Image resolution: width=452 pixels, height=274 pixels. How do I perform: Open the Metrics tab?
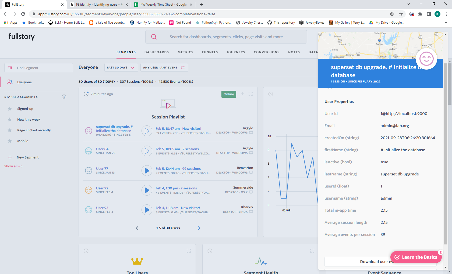point(185,52)
